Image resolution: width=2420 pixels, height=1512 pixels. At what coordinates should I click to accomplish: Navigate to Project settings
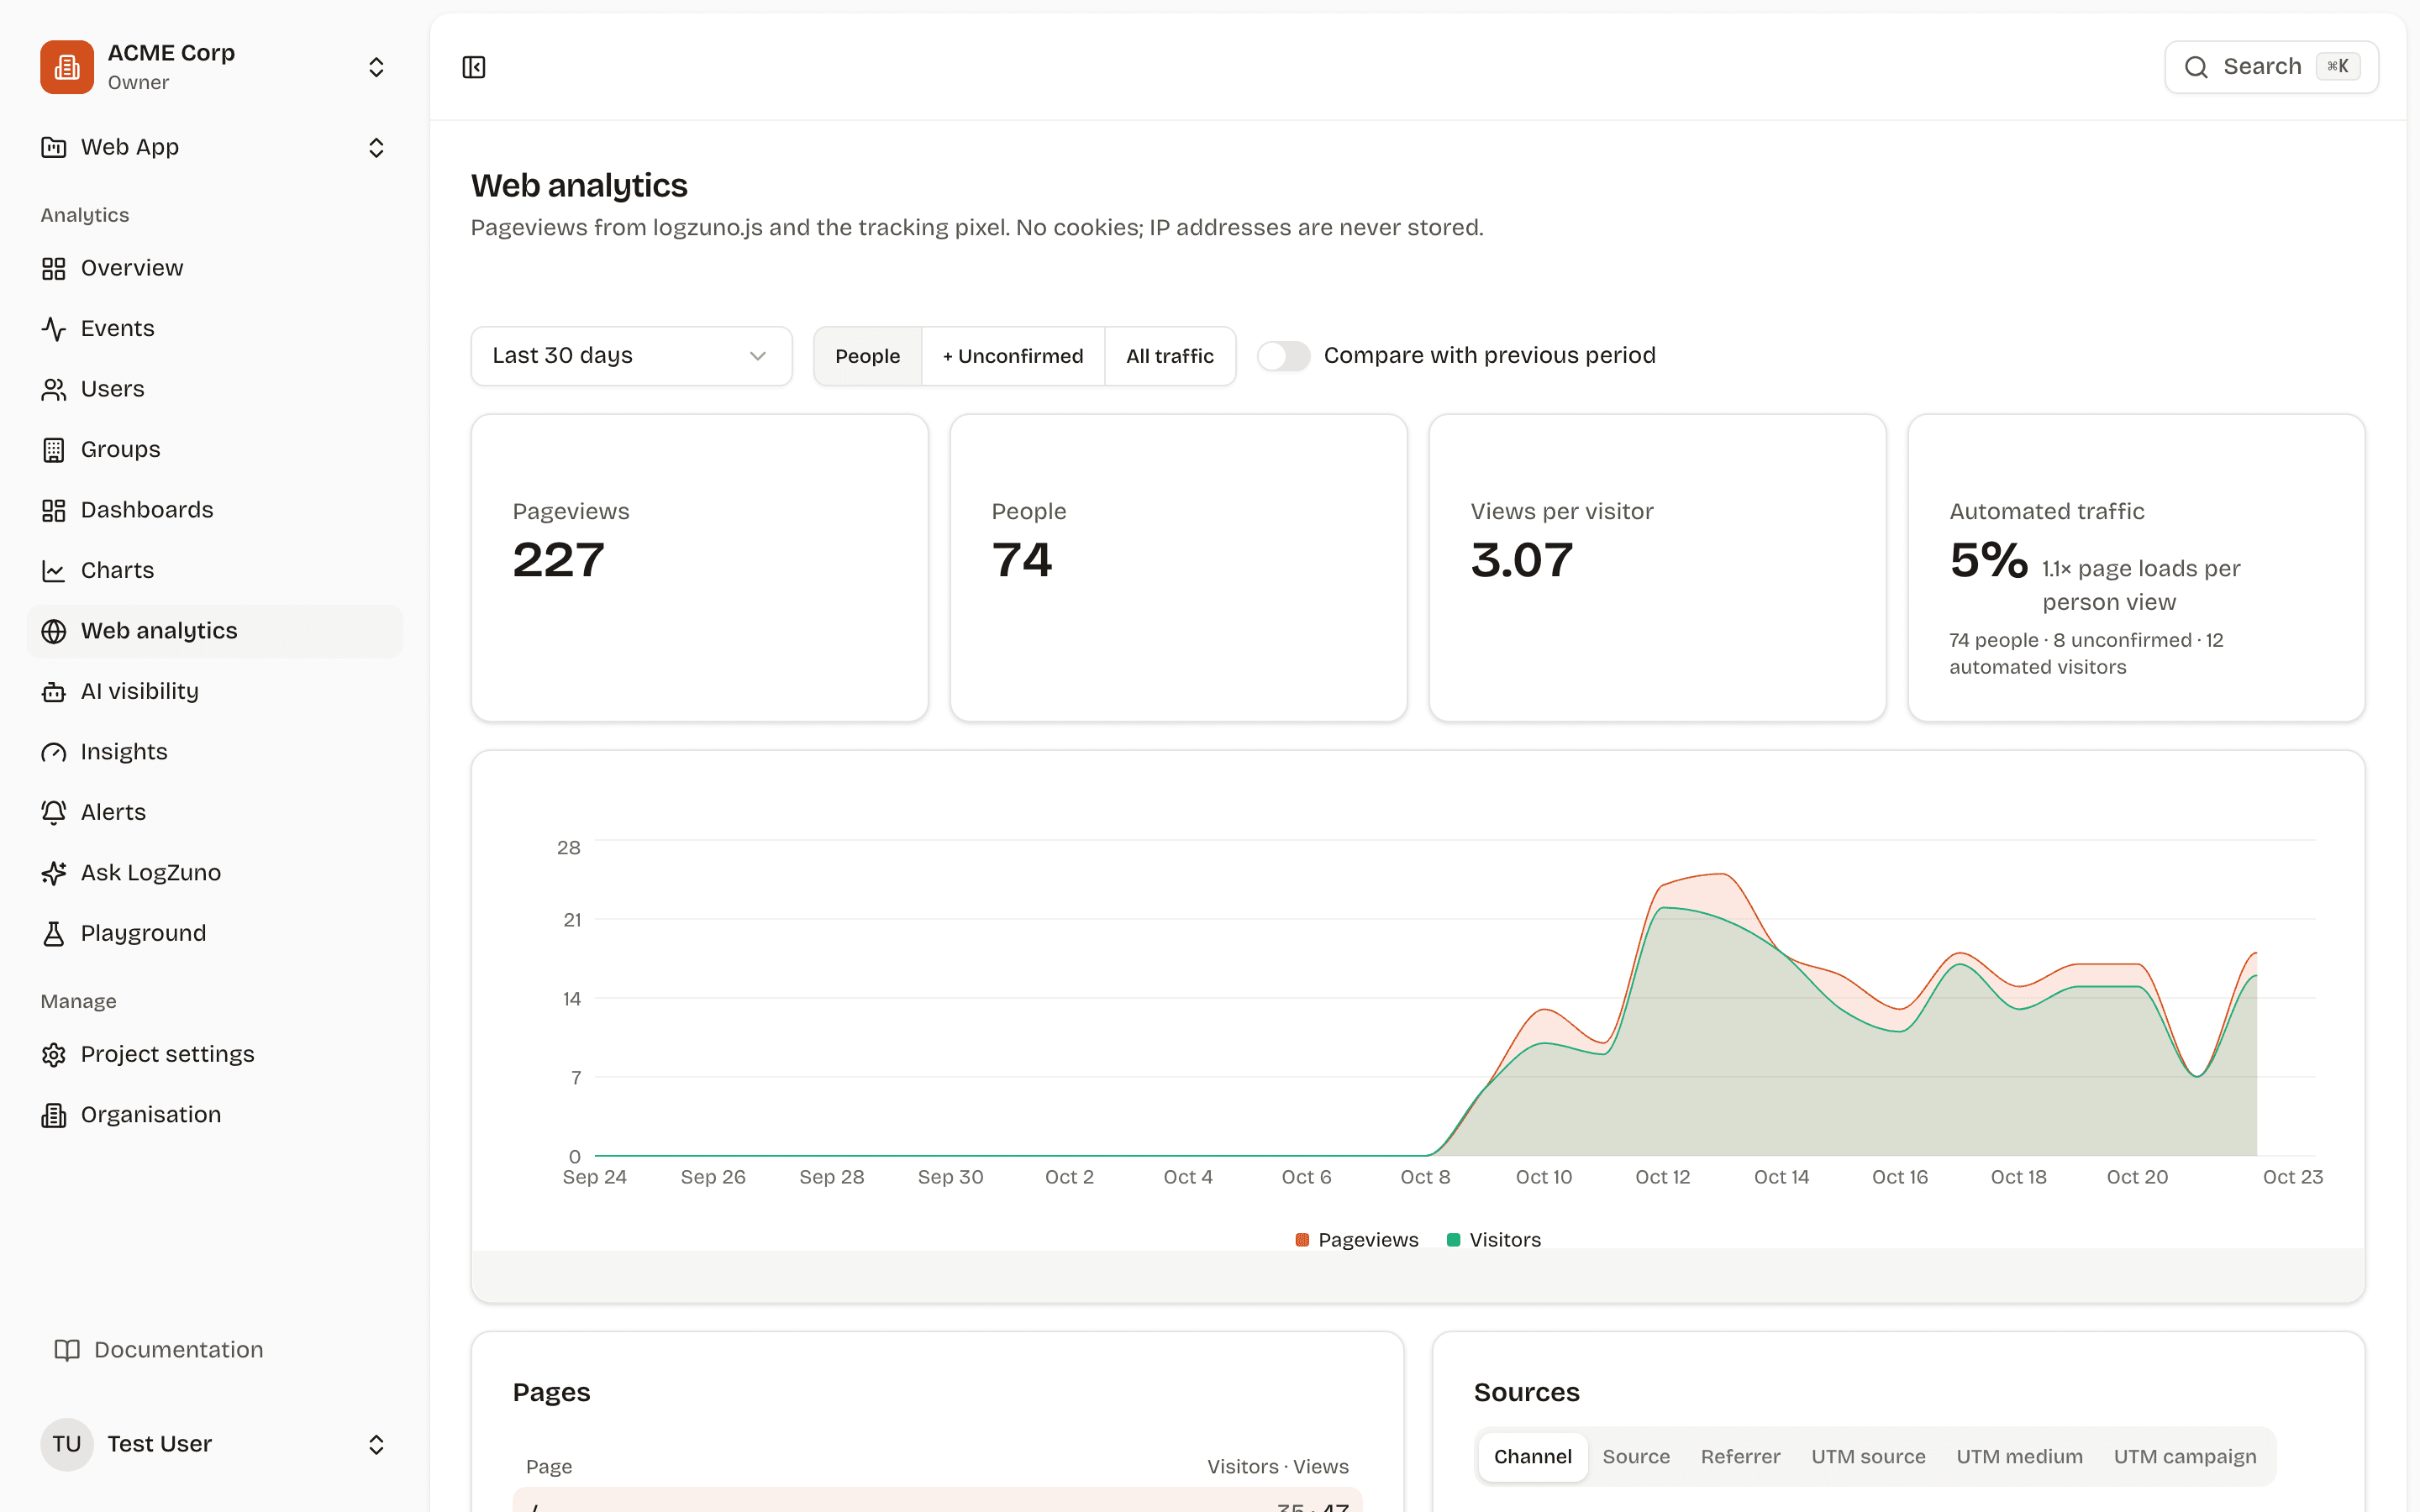[x=215, y=1055]
